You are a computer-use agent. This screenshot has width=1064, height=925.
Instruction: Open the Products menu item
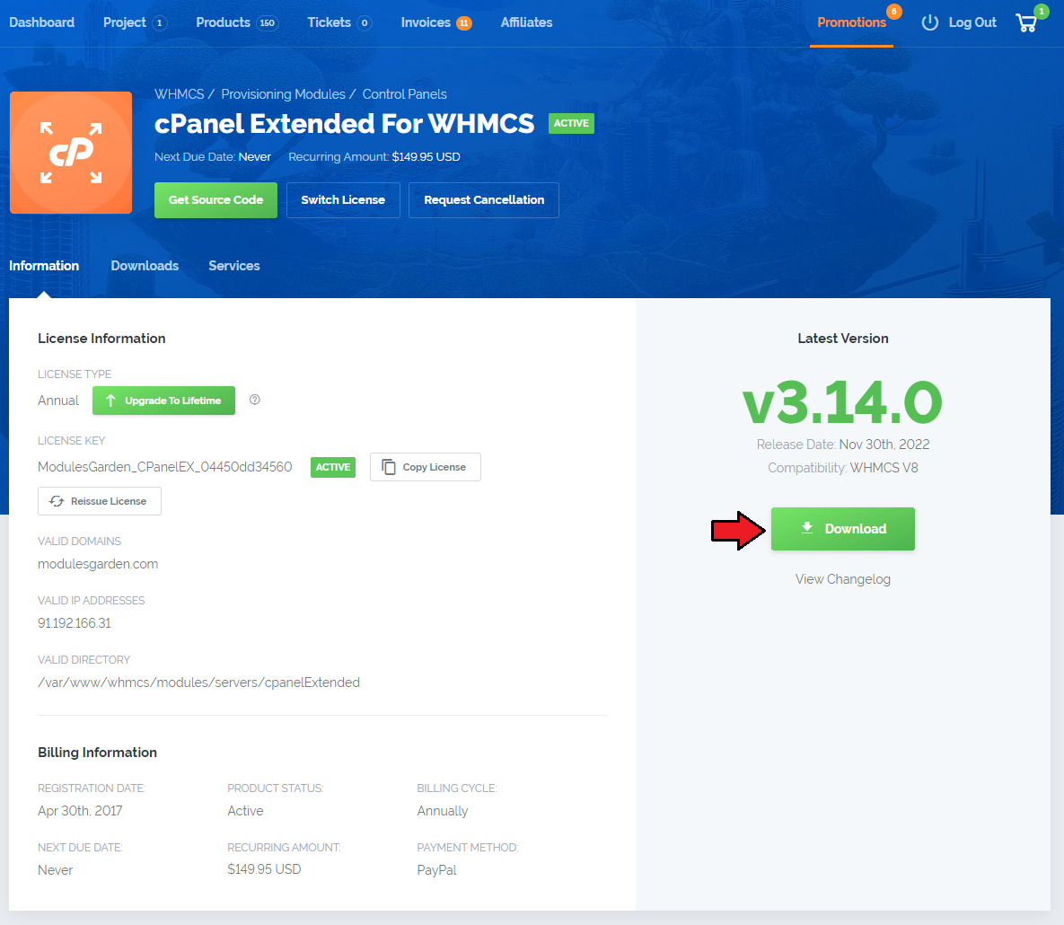(x=224, y=22)
